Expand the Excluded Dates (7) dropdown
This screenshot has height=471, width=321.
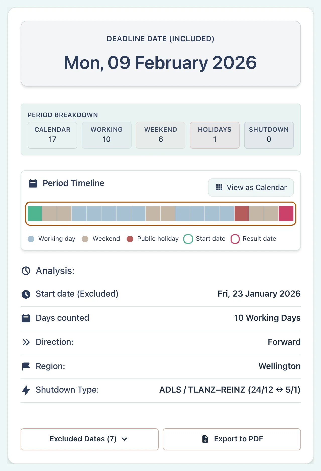90,439
